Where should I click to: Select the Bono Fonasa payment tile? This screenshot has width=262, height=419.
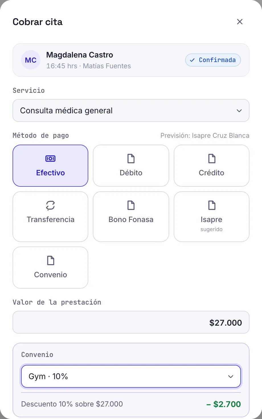[x=131, y=217]
